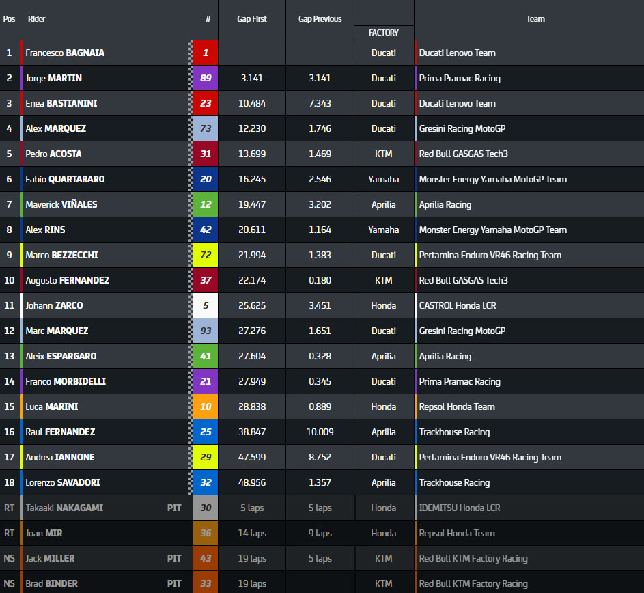The image size is (644, 593).
Task: Click rider name Jack MILLER
Action: [50, 558]
